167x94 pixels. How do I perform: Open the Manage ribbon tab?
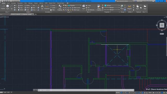point(30,3)
